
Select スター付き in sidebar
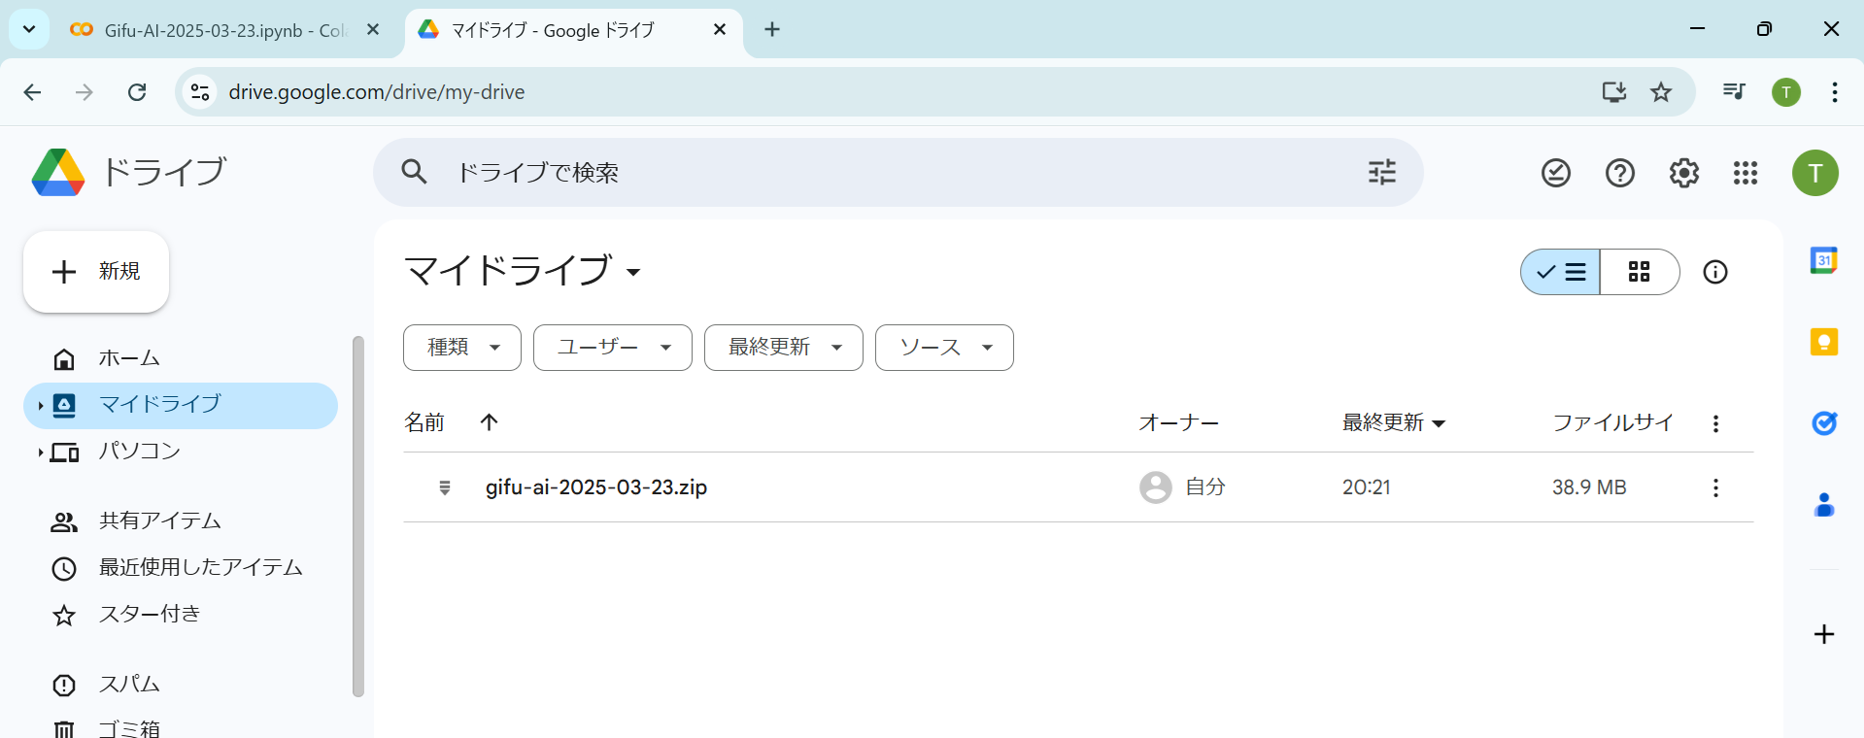tap(181, 616)
